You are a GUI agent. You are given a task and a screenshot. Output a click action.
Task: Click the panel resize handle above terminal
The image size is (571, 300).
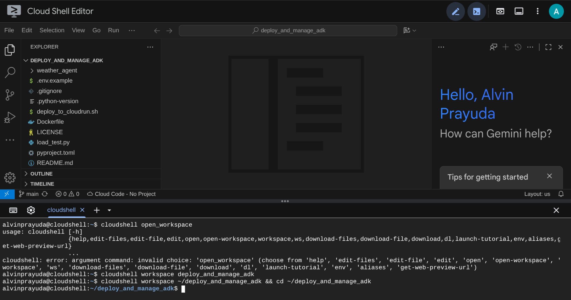(x=285, y=201)
